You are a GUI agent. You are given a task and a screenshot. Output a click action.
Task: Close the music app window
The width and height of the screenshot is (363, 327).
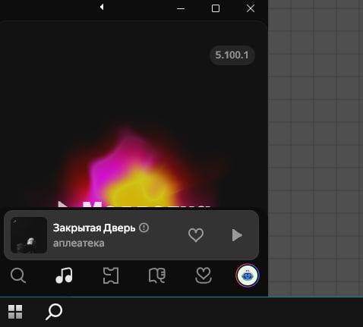(251, 8)
